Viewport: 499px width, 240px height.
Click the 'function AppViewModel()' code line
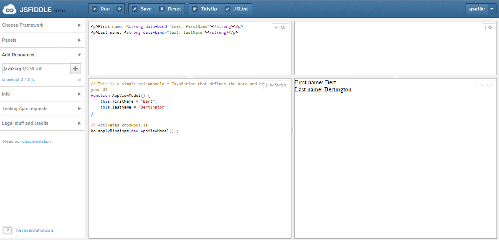[x=120, y=96]
